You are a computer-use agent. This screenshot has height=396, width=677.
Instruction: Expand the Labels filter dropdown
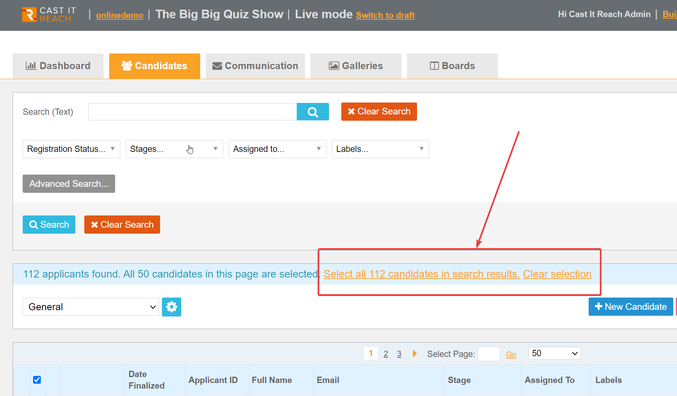click(381, 149)
